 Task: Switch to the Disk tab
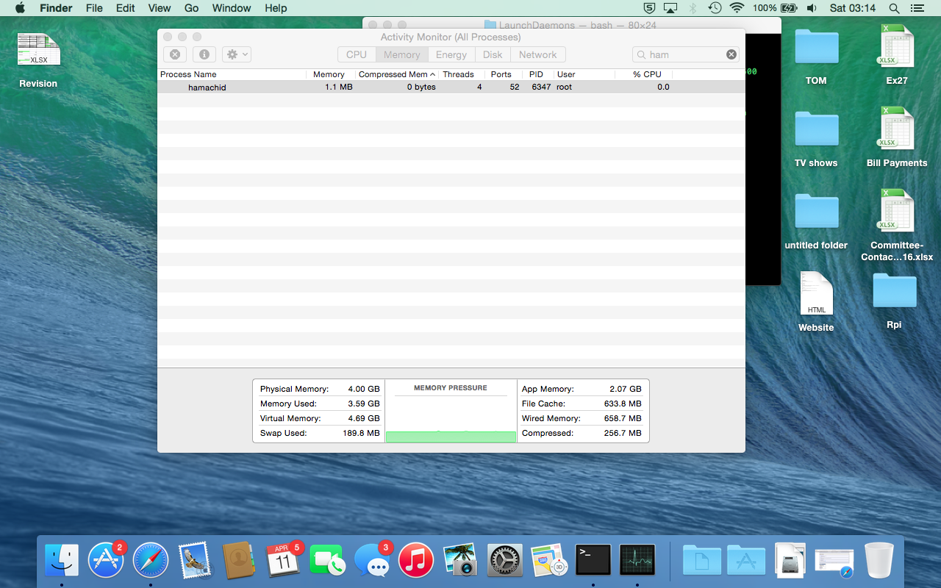click(x=493, y=54)
